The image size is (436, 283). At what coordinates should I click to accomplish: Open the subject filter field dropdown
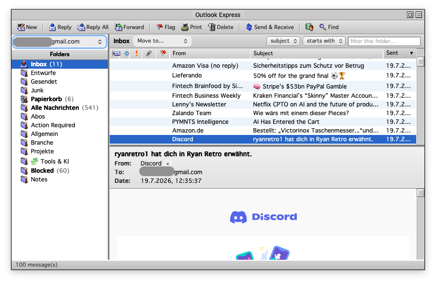[283, 41]
